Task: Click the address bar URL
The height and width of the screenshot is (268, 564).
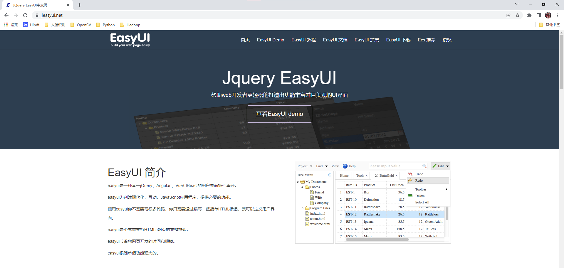Action: [x=52, y=15]
